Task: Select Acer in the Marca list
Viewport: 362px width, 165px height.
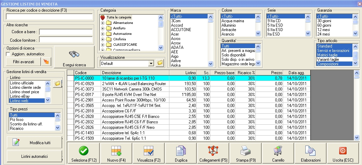Action: point(189,34)
